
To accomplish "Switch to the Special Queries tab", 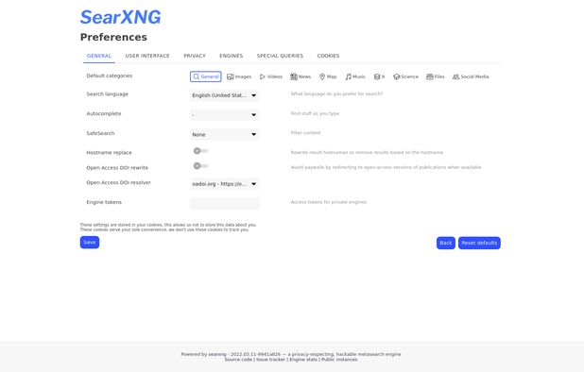I will click(280, 56).
